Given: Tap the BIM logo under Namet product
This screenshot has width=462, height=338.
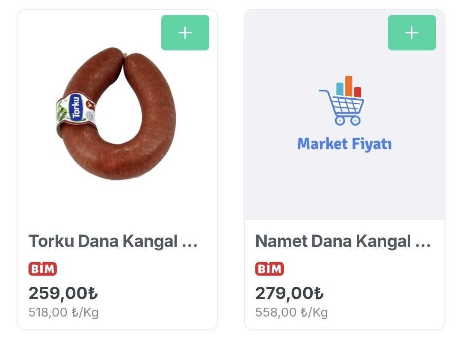Looking at the screenshot, I should tap(269, 269).
